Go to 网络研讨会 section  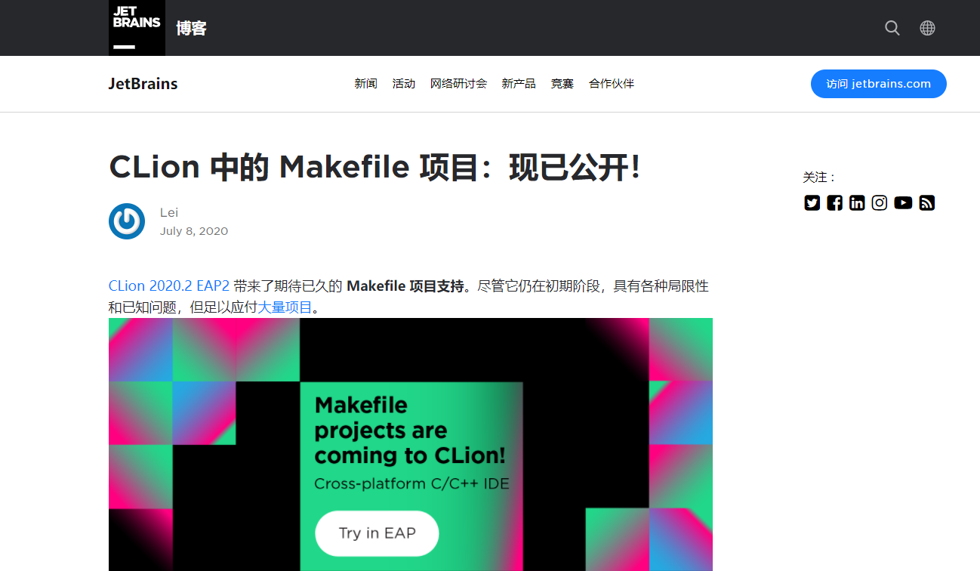coord(458,84)
